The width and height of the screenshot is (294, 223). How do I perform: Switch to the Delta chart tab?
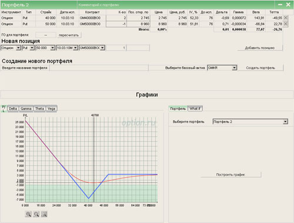point(13,109)
